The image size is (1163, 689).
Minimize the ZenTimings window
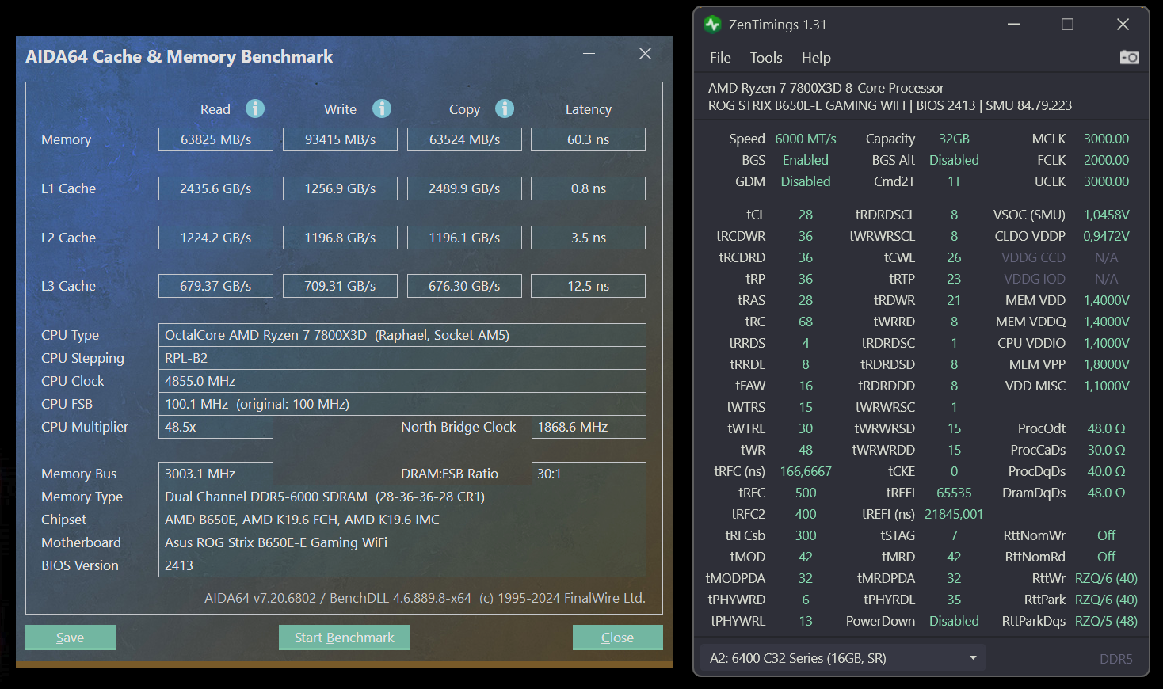coord(1013,25)
